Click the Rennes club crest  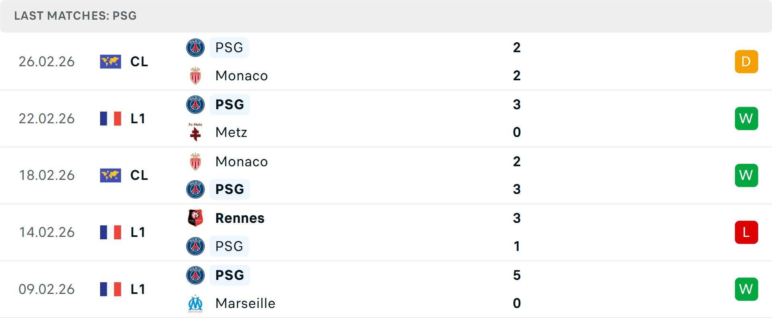pyautogui.click(x=195, y=218)
